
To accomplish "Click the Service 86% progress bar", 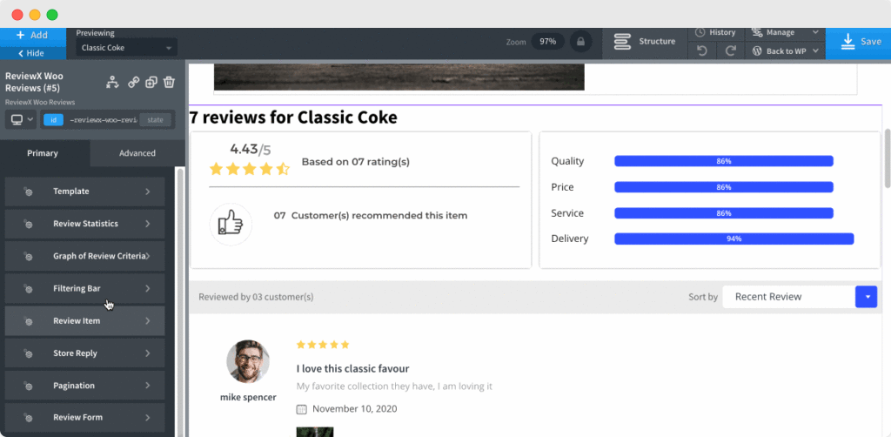I will click(723, 213).
